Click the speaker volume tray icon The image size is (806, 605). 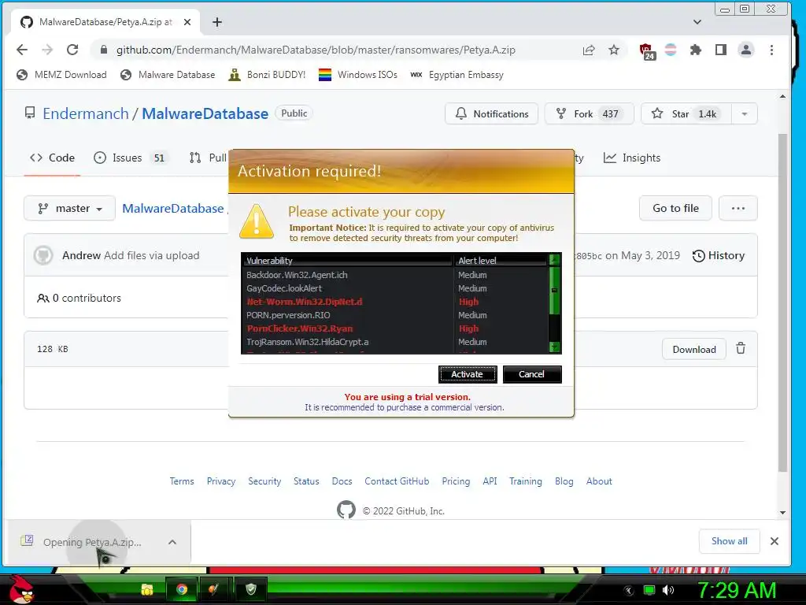(668, 590)
